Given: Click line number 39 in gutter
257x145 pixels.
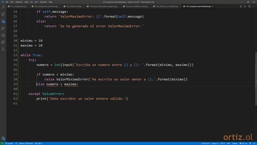Looking at the screenshot, I should [x=15, y=84].
